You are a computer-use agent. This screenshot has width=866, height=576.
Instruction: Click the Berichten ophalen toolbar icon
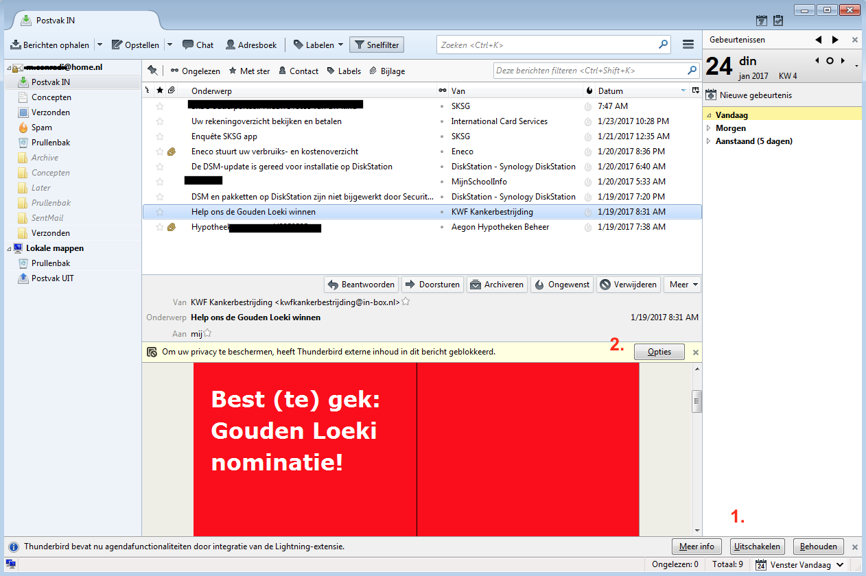16,45
